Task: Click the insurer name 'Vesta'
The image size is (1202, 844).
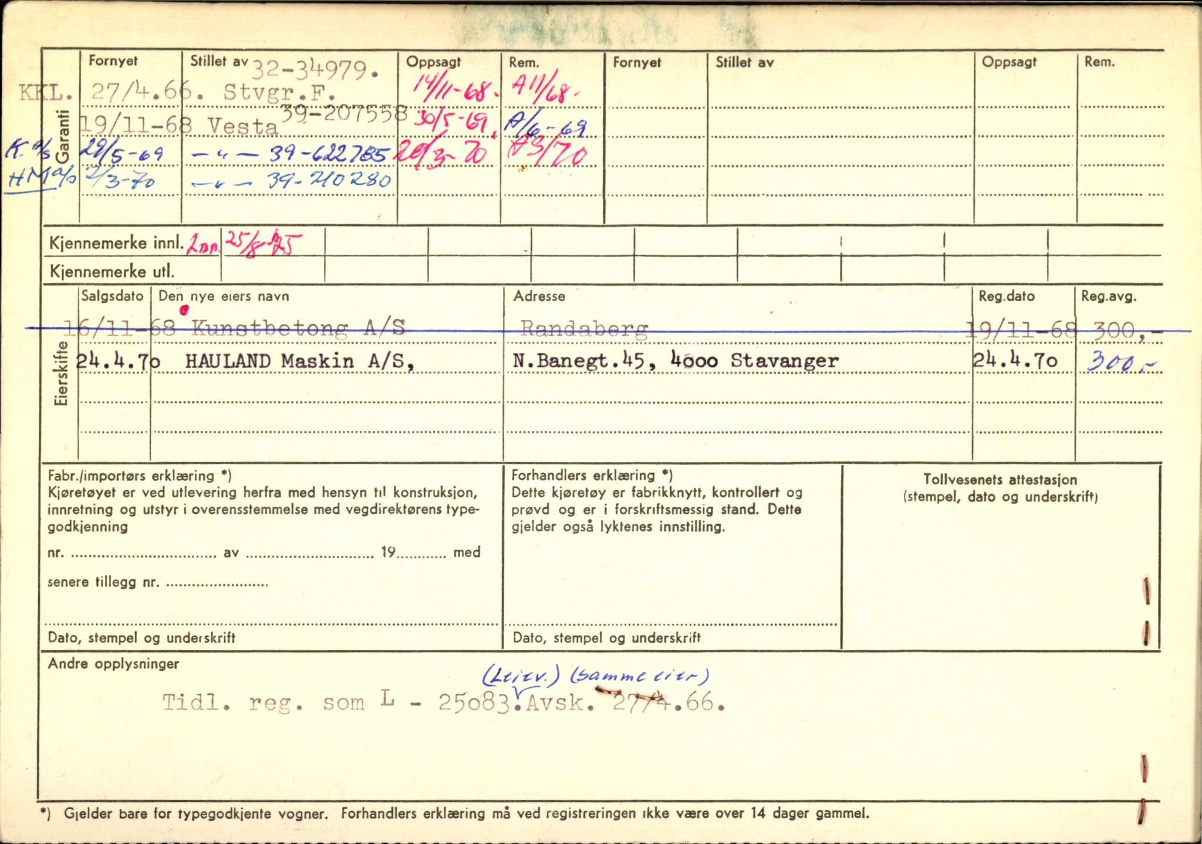Action: click(x=242, y=126)
